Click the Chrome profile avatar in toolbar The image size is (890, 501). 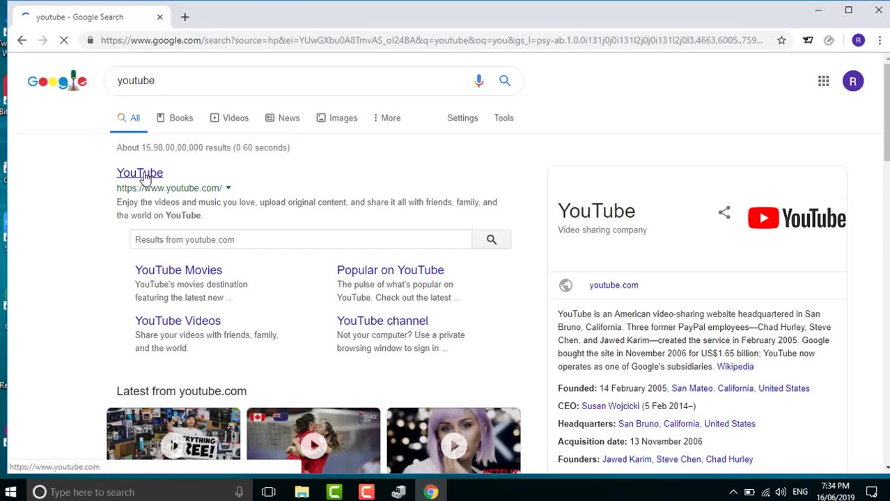pos(858,40)
